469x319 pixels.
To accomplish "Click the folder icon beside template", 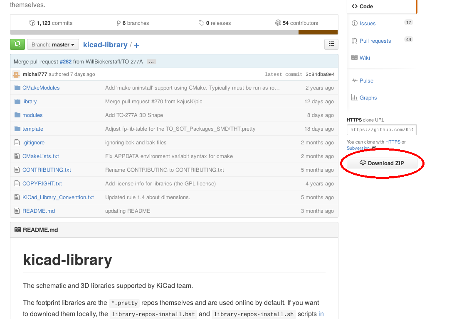I will 17,129.
